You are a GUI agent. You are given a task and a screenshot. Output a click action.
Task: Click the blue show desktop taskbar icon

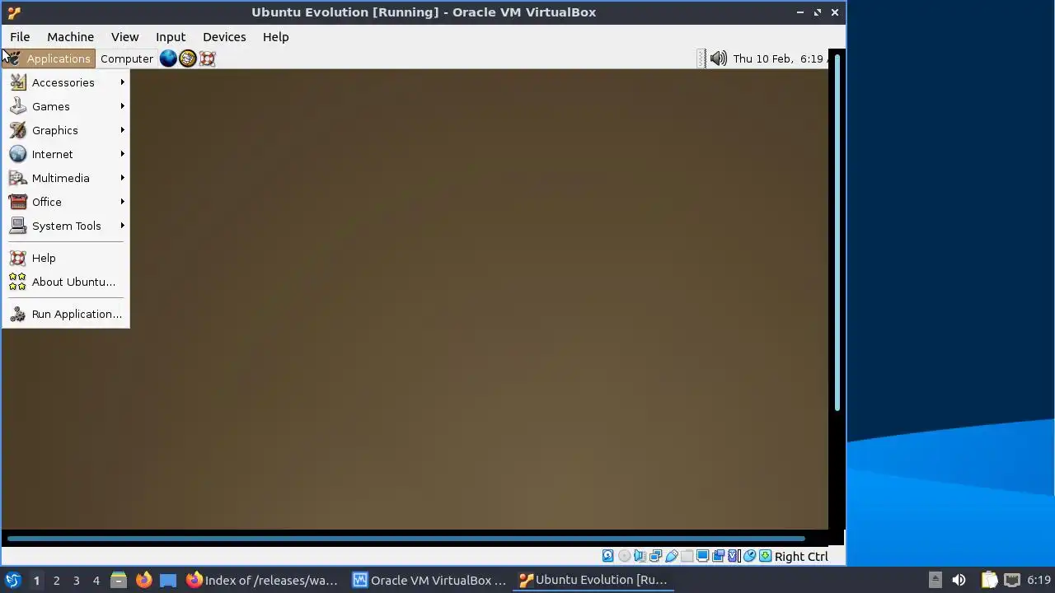pyautogui.click(x=168, y=580)
